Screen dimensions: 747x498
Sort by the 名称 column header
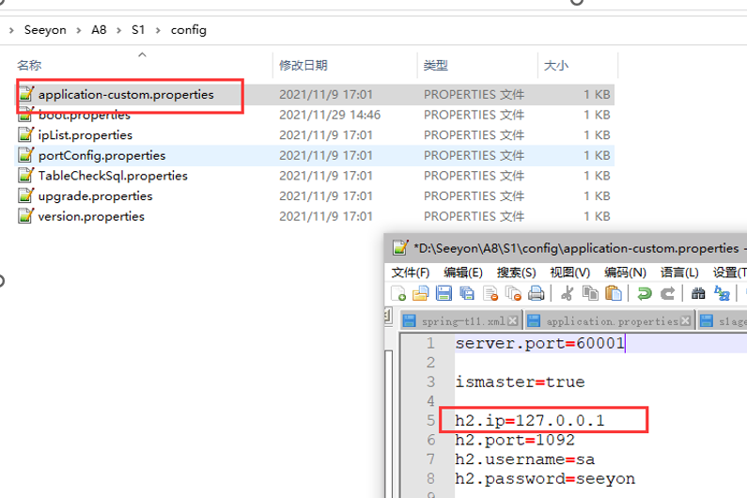(29, 65)
